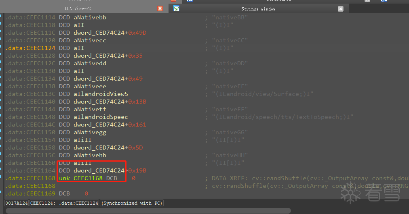Select the aNativeff operand

[x=90, y=109]
